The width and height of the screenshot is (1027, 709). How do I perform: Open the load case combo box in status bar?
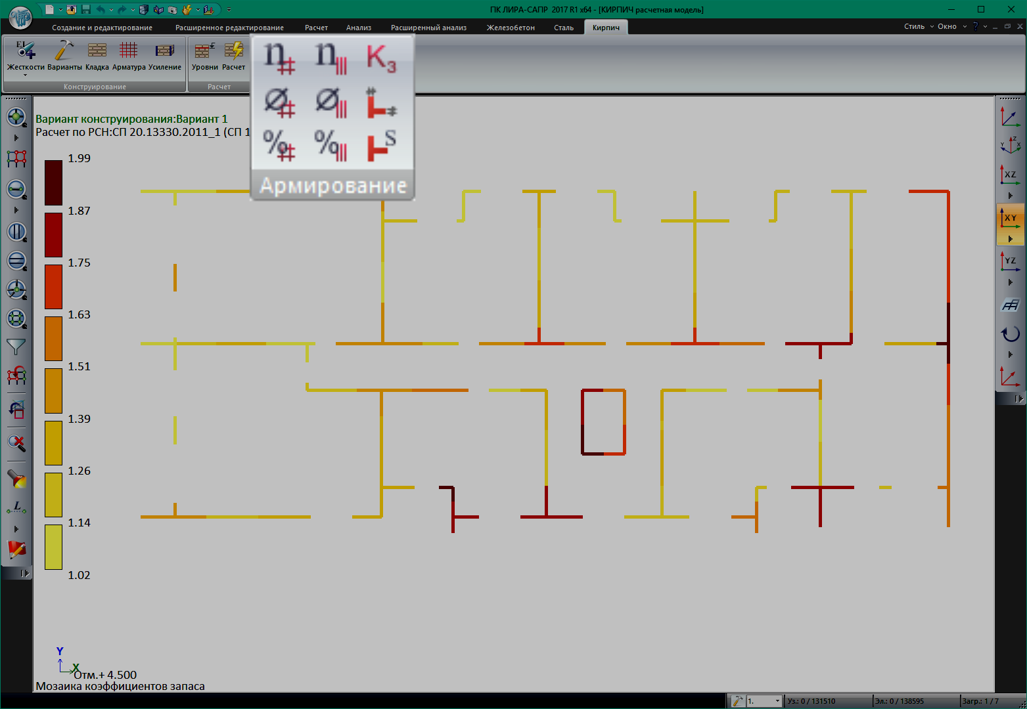coord(764,701)
